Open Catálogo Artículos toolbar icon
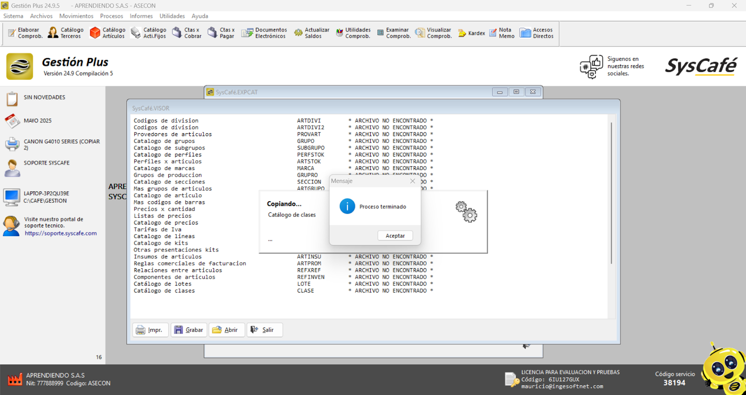The width and height of the screenshot is (746, 395). pos(107,33)
